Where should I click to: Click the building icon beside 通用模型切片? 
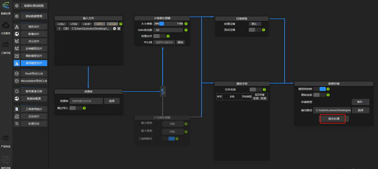[x=17, y=63]
